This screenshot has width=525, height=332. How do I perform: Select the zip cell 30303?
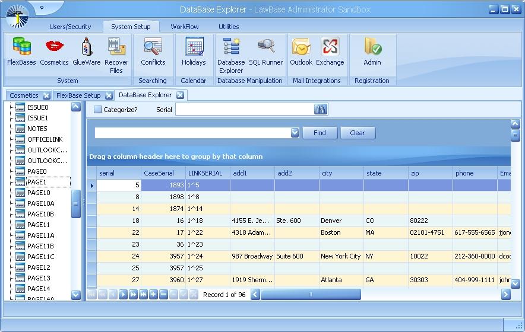click(430, 280)
